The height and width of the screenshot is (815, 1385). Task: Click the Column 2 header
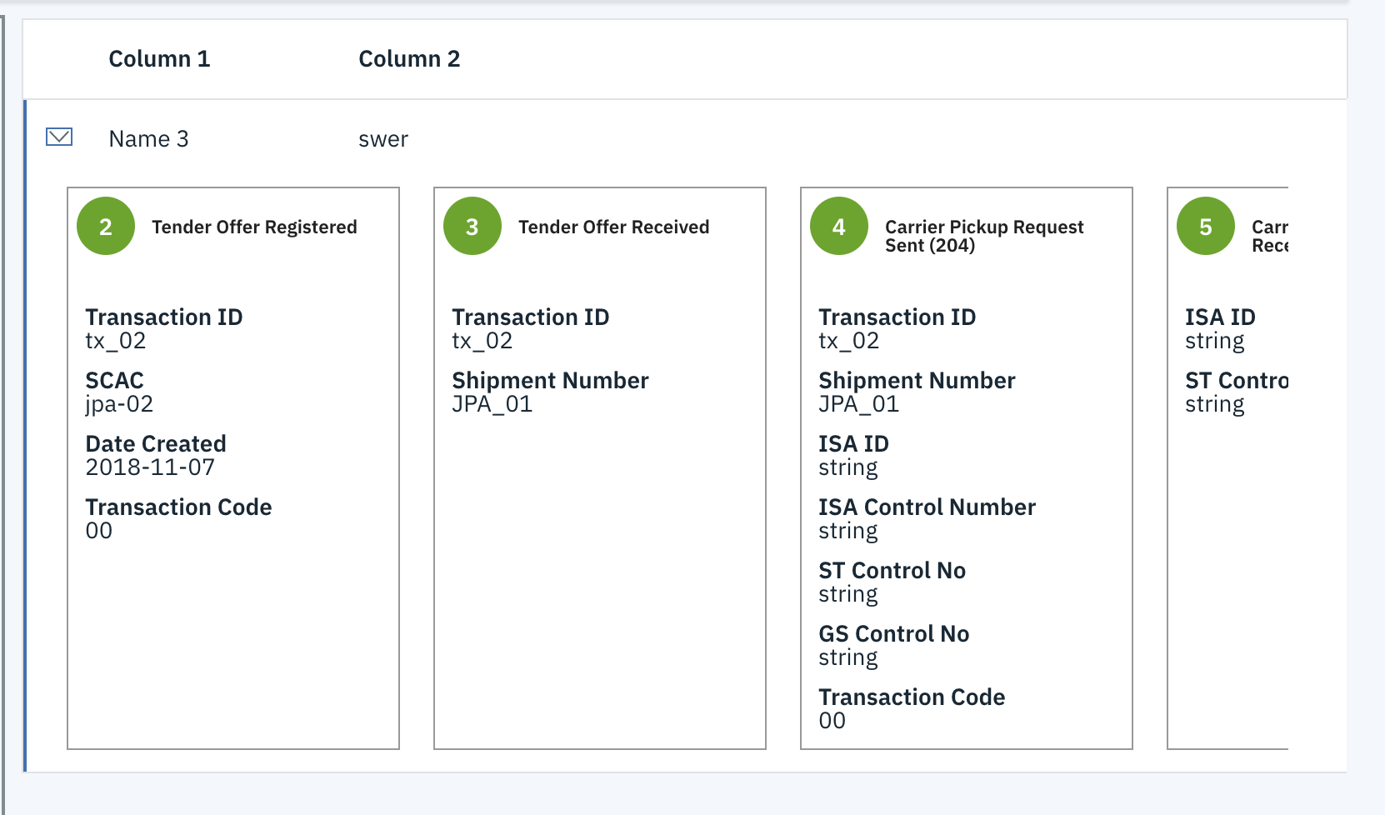click(x=409, y=58)
